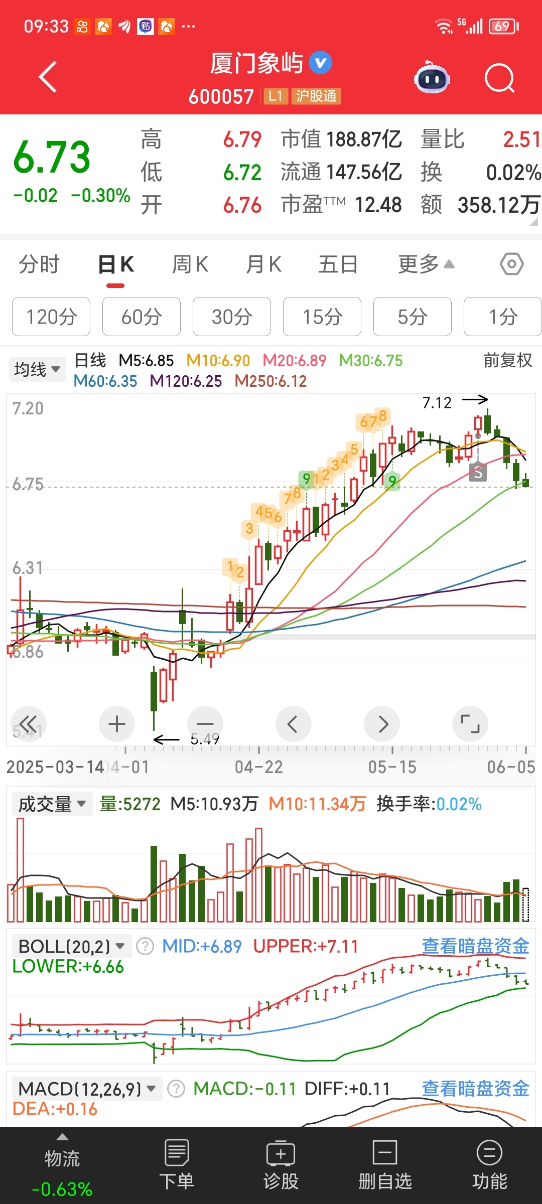Tap the UPPER:+7.11 BOLL value
This screenshot has height=1204, width=542.
[x=306, y=947]
